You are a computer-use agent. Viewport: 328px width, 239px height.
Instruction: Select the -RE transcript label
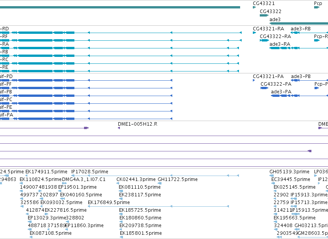tap(4, 67)
